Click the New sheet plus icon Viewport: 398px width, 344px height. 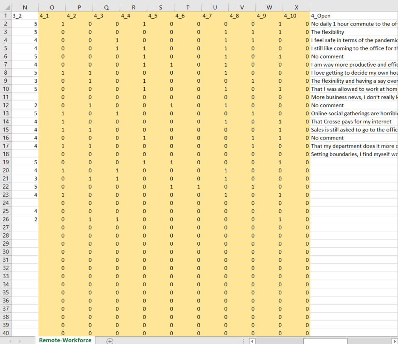click(x=110, y=341)
